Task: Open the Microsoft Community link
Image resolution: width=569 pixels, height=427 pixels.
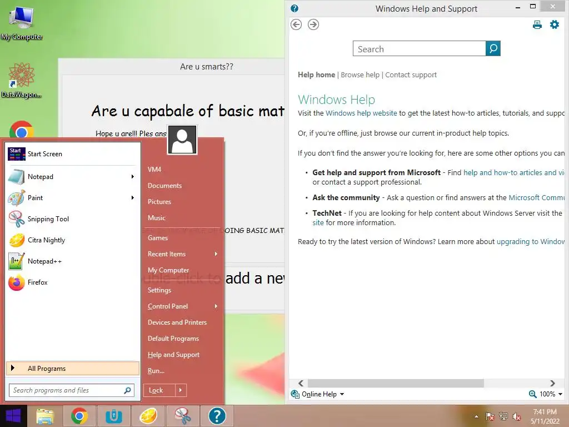Action: (536, 198)
